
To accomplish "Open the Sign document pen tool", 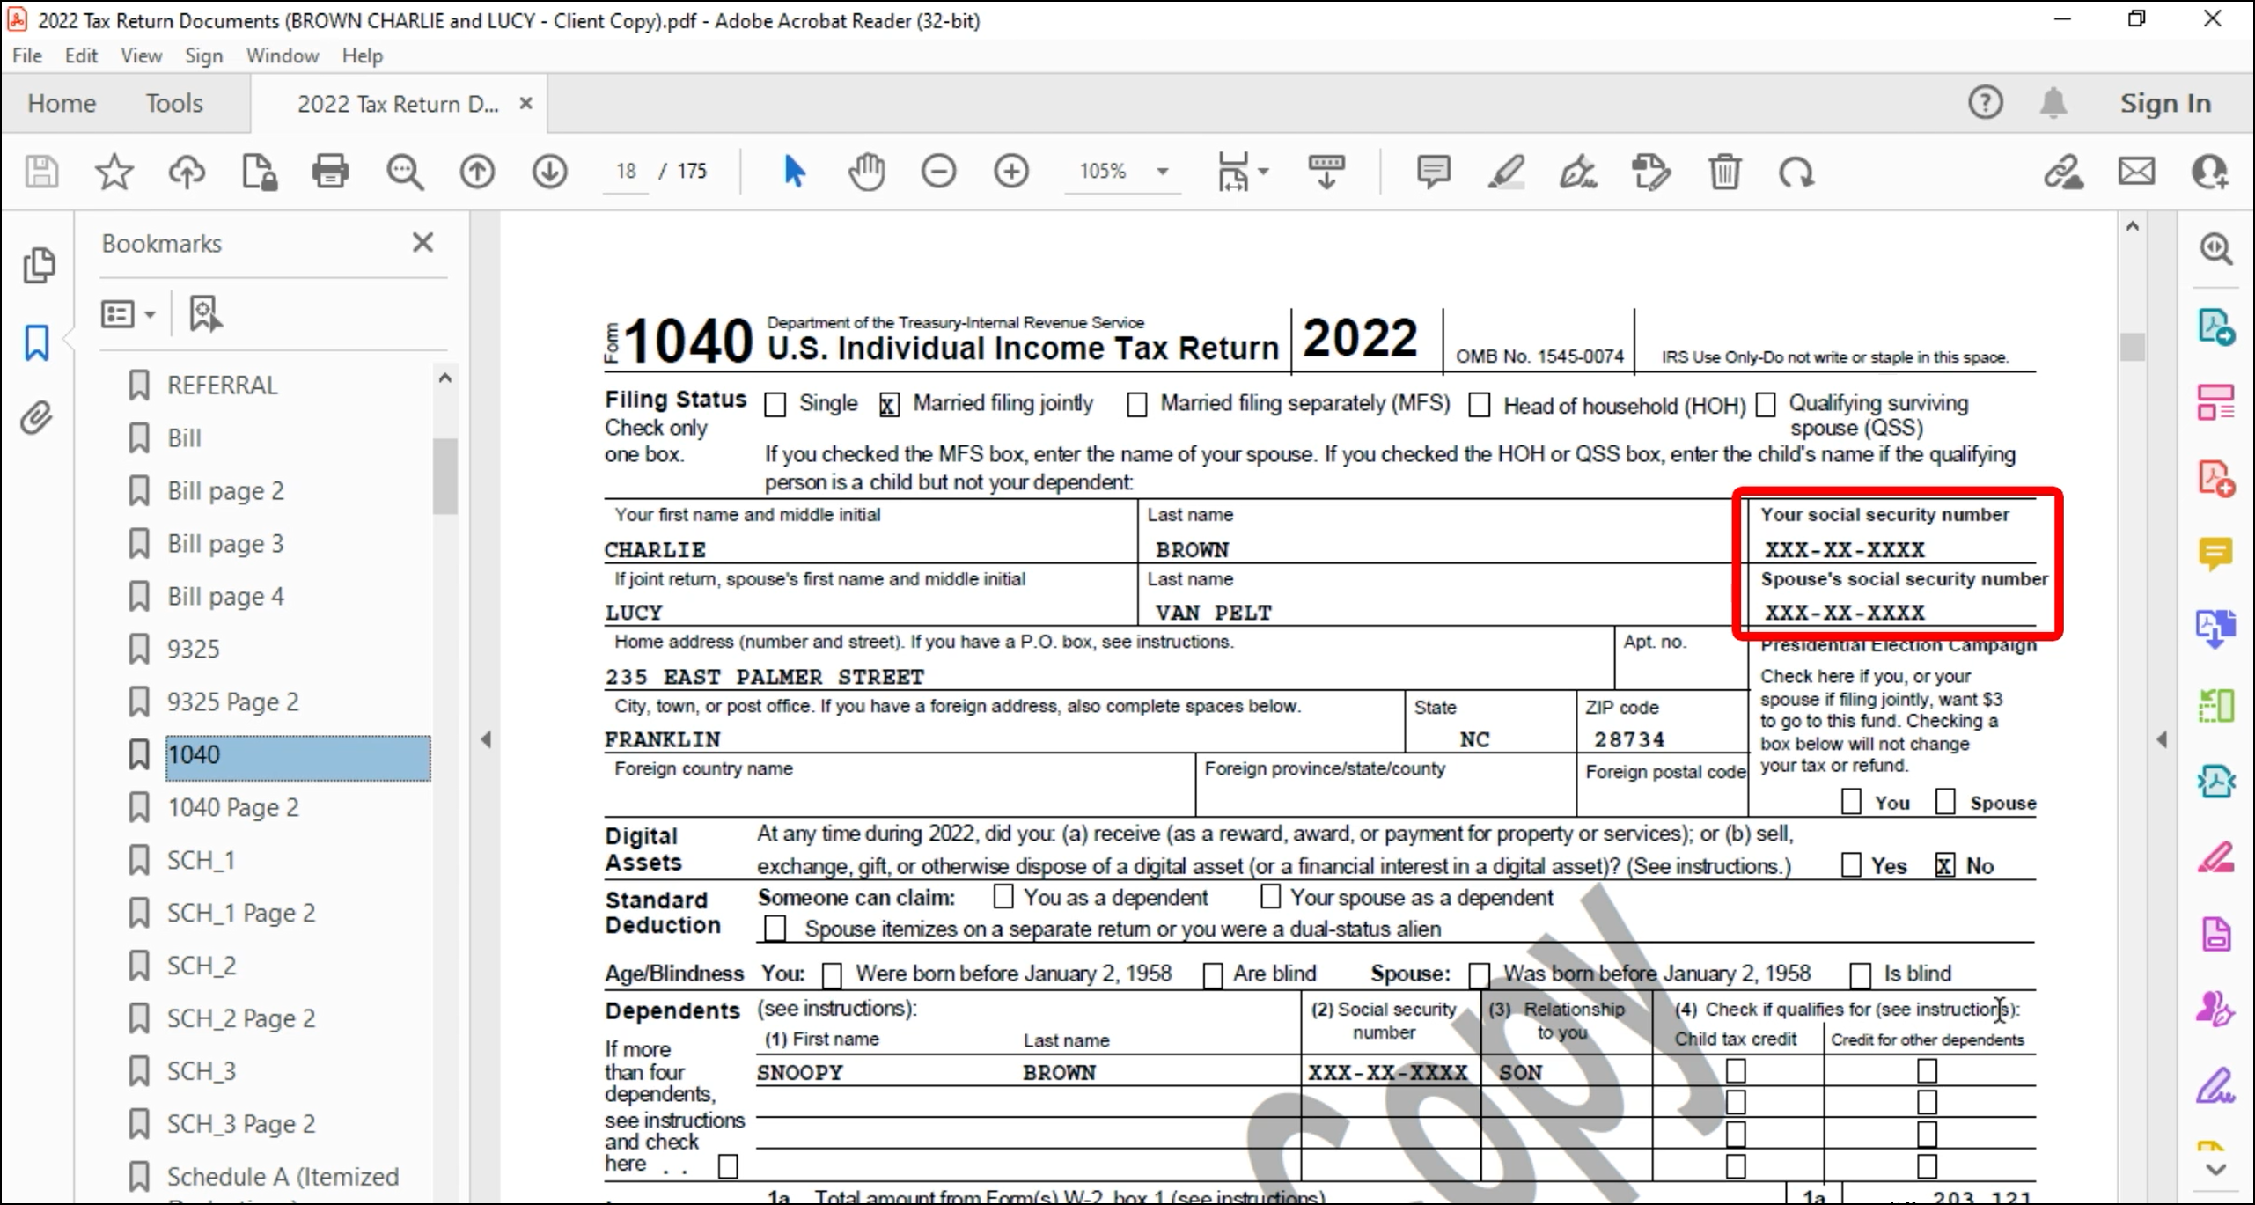I will (x=1578, y=171).
